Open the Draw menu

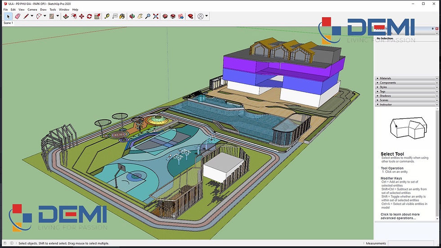43,9
